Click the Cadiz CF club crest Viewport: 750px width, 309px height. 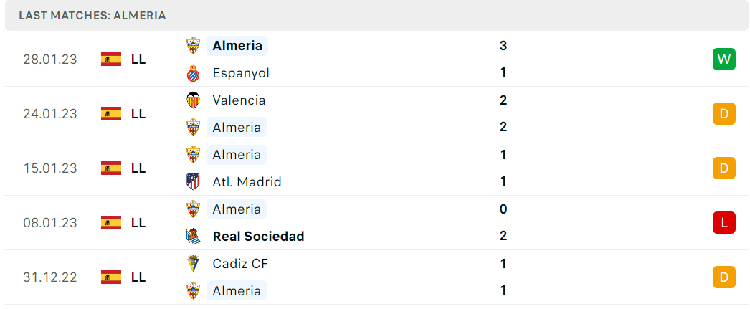point(194,264)
